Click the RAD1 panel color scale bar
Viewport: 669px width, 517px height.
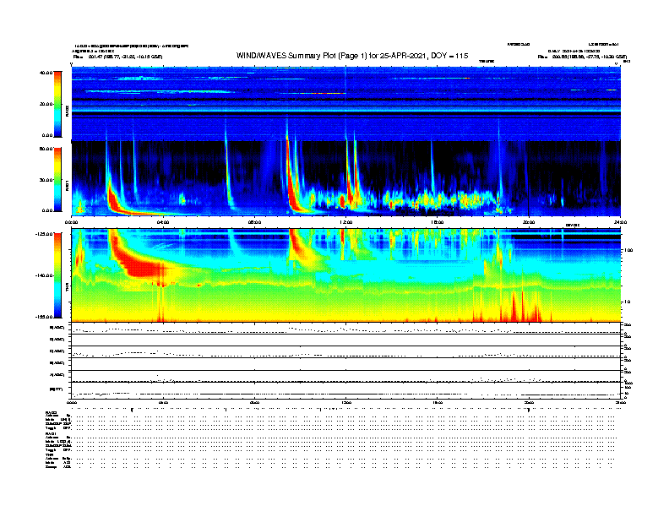tap(57, 179)
